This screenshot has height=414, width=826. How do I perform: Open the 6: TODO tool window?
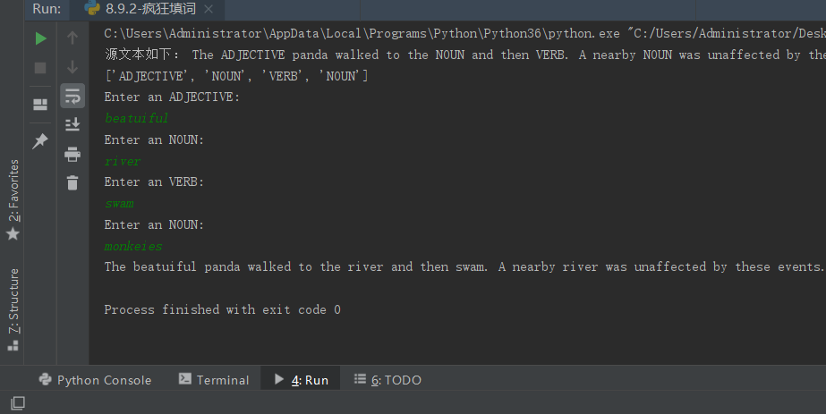pos(387,380)
